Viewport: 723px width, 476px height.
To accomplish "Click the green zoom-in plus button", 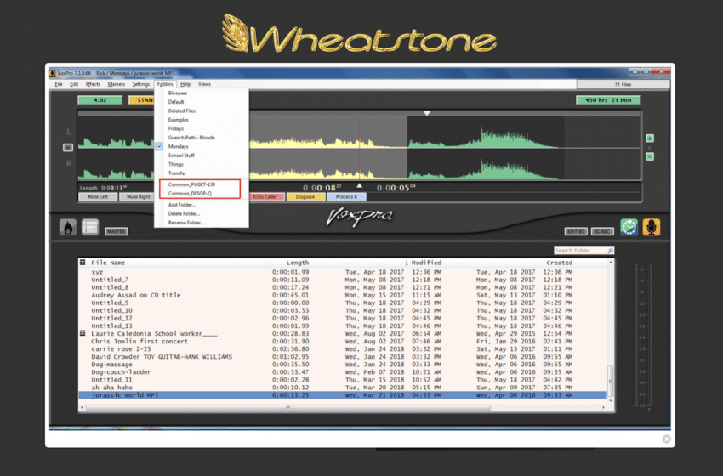I will [650, 138].
